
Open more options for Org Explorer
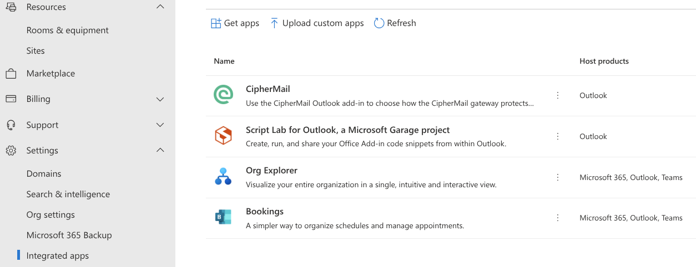tap(558, 177)
